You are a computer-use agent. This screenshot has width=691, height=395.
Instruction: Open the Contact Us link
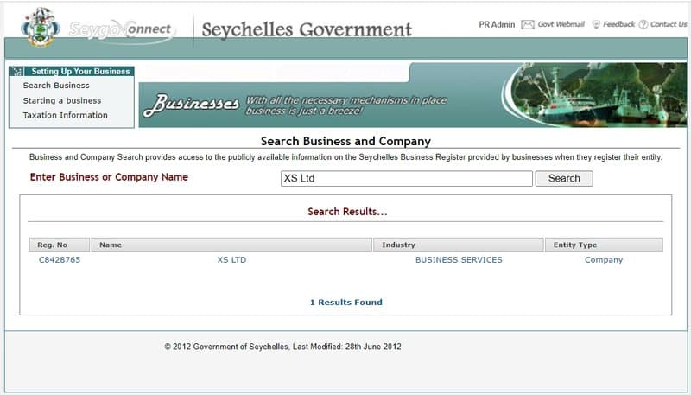click(x=669, y=25)
